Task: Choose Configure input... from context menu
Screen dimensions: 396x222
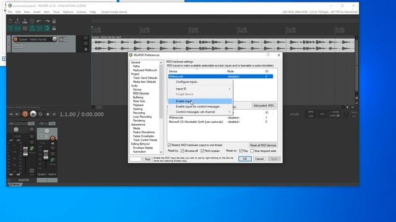Action: point(200,82)
